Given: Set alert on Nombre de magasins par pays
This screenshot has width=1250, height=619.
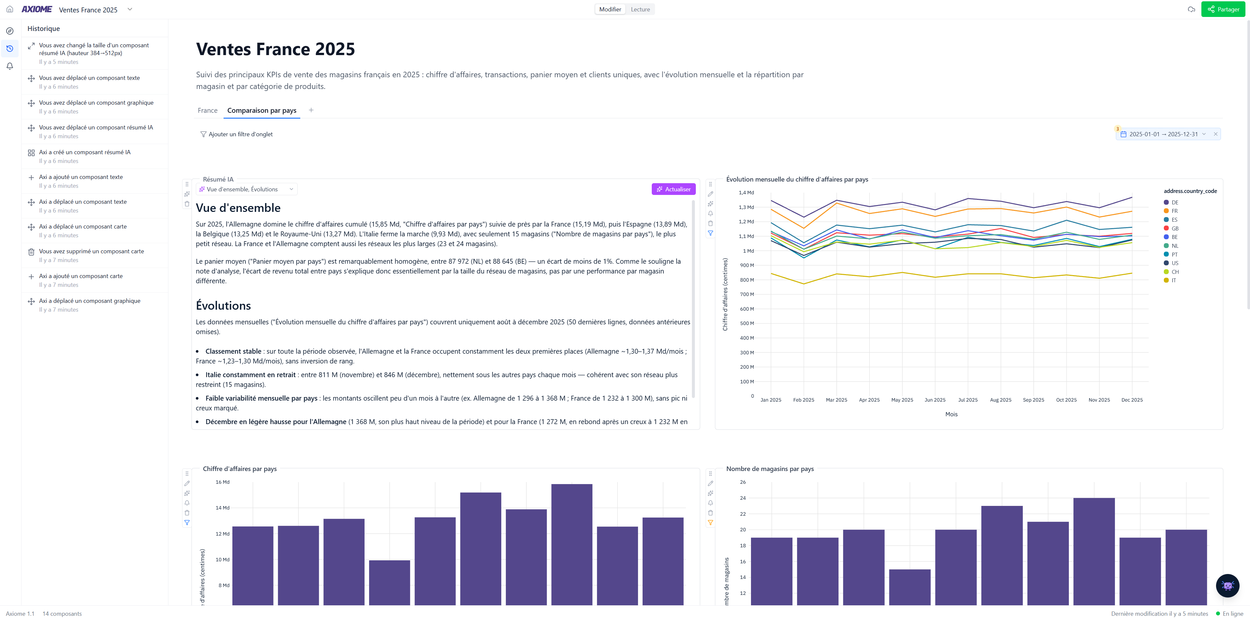Looking at the screenshot, I should click(711, 503).
